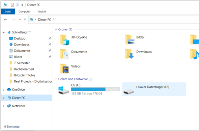This screenshot has height=131, width=199.
Task: Select the 3D-Objekte folder icon
Action: tap(64, 40)
